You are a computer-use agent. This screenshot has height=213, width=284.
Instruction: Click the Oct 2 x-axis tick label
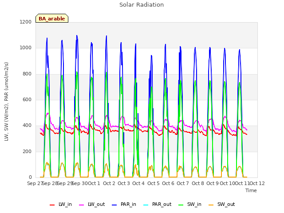click(109, 183)
